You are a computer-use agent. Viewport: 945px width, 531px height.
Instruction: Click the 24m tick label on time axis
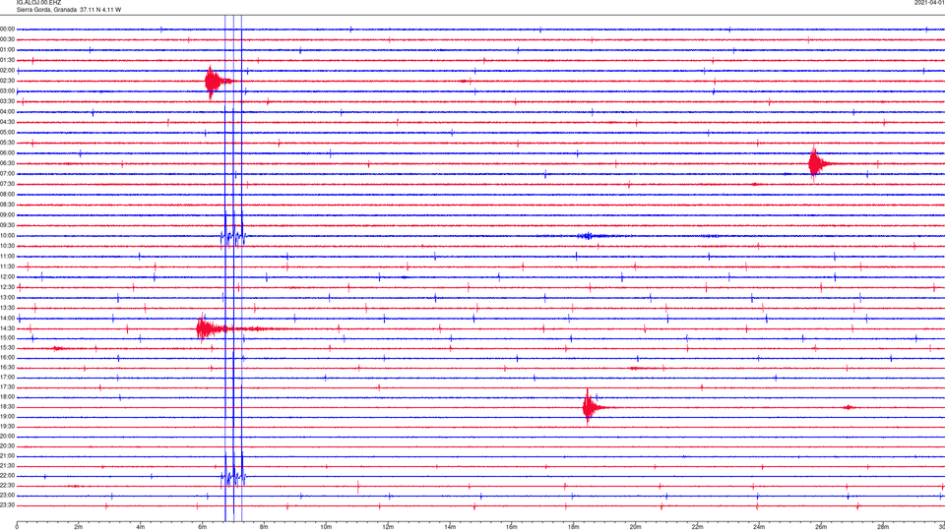pos(759,527)
